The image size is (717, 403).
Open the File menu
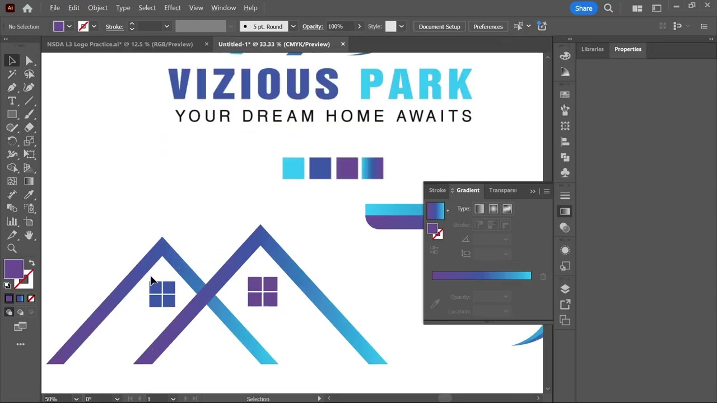(x=55, y=8)
